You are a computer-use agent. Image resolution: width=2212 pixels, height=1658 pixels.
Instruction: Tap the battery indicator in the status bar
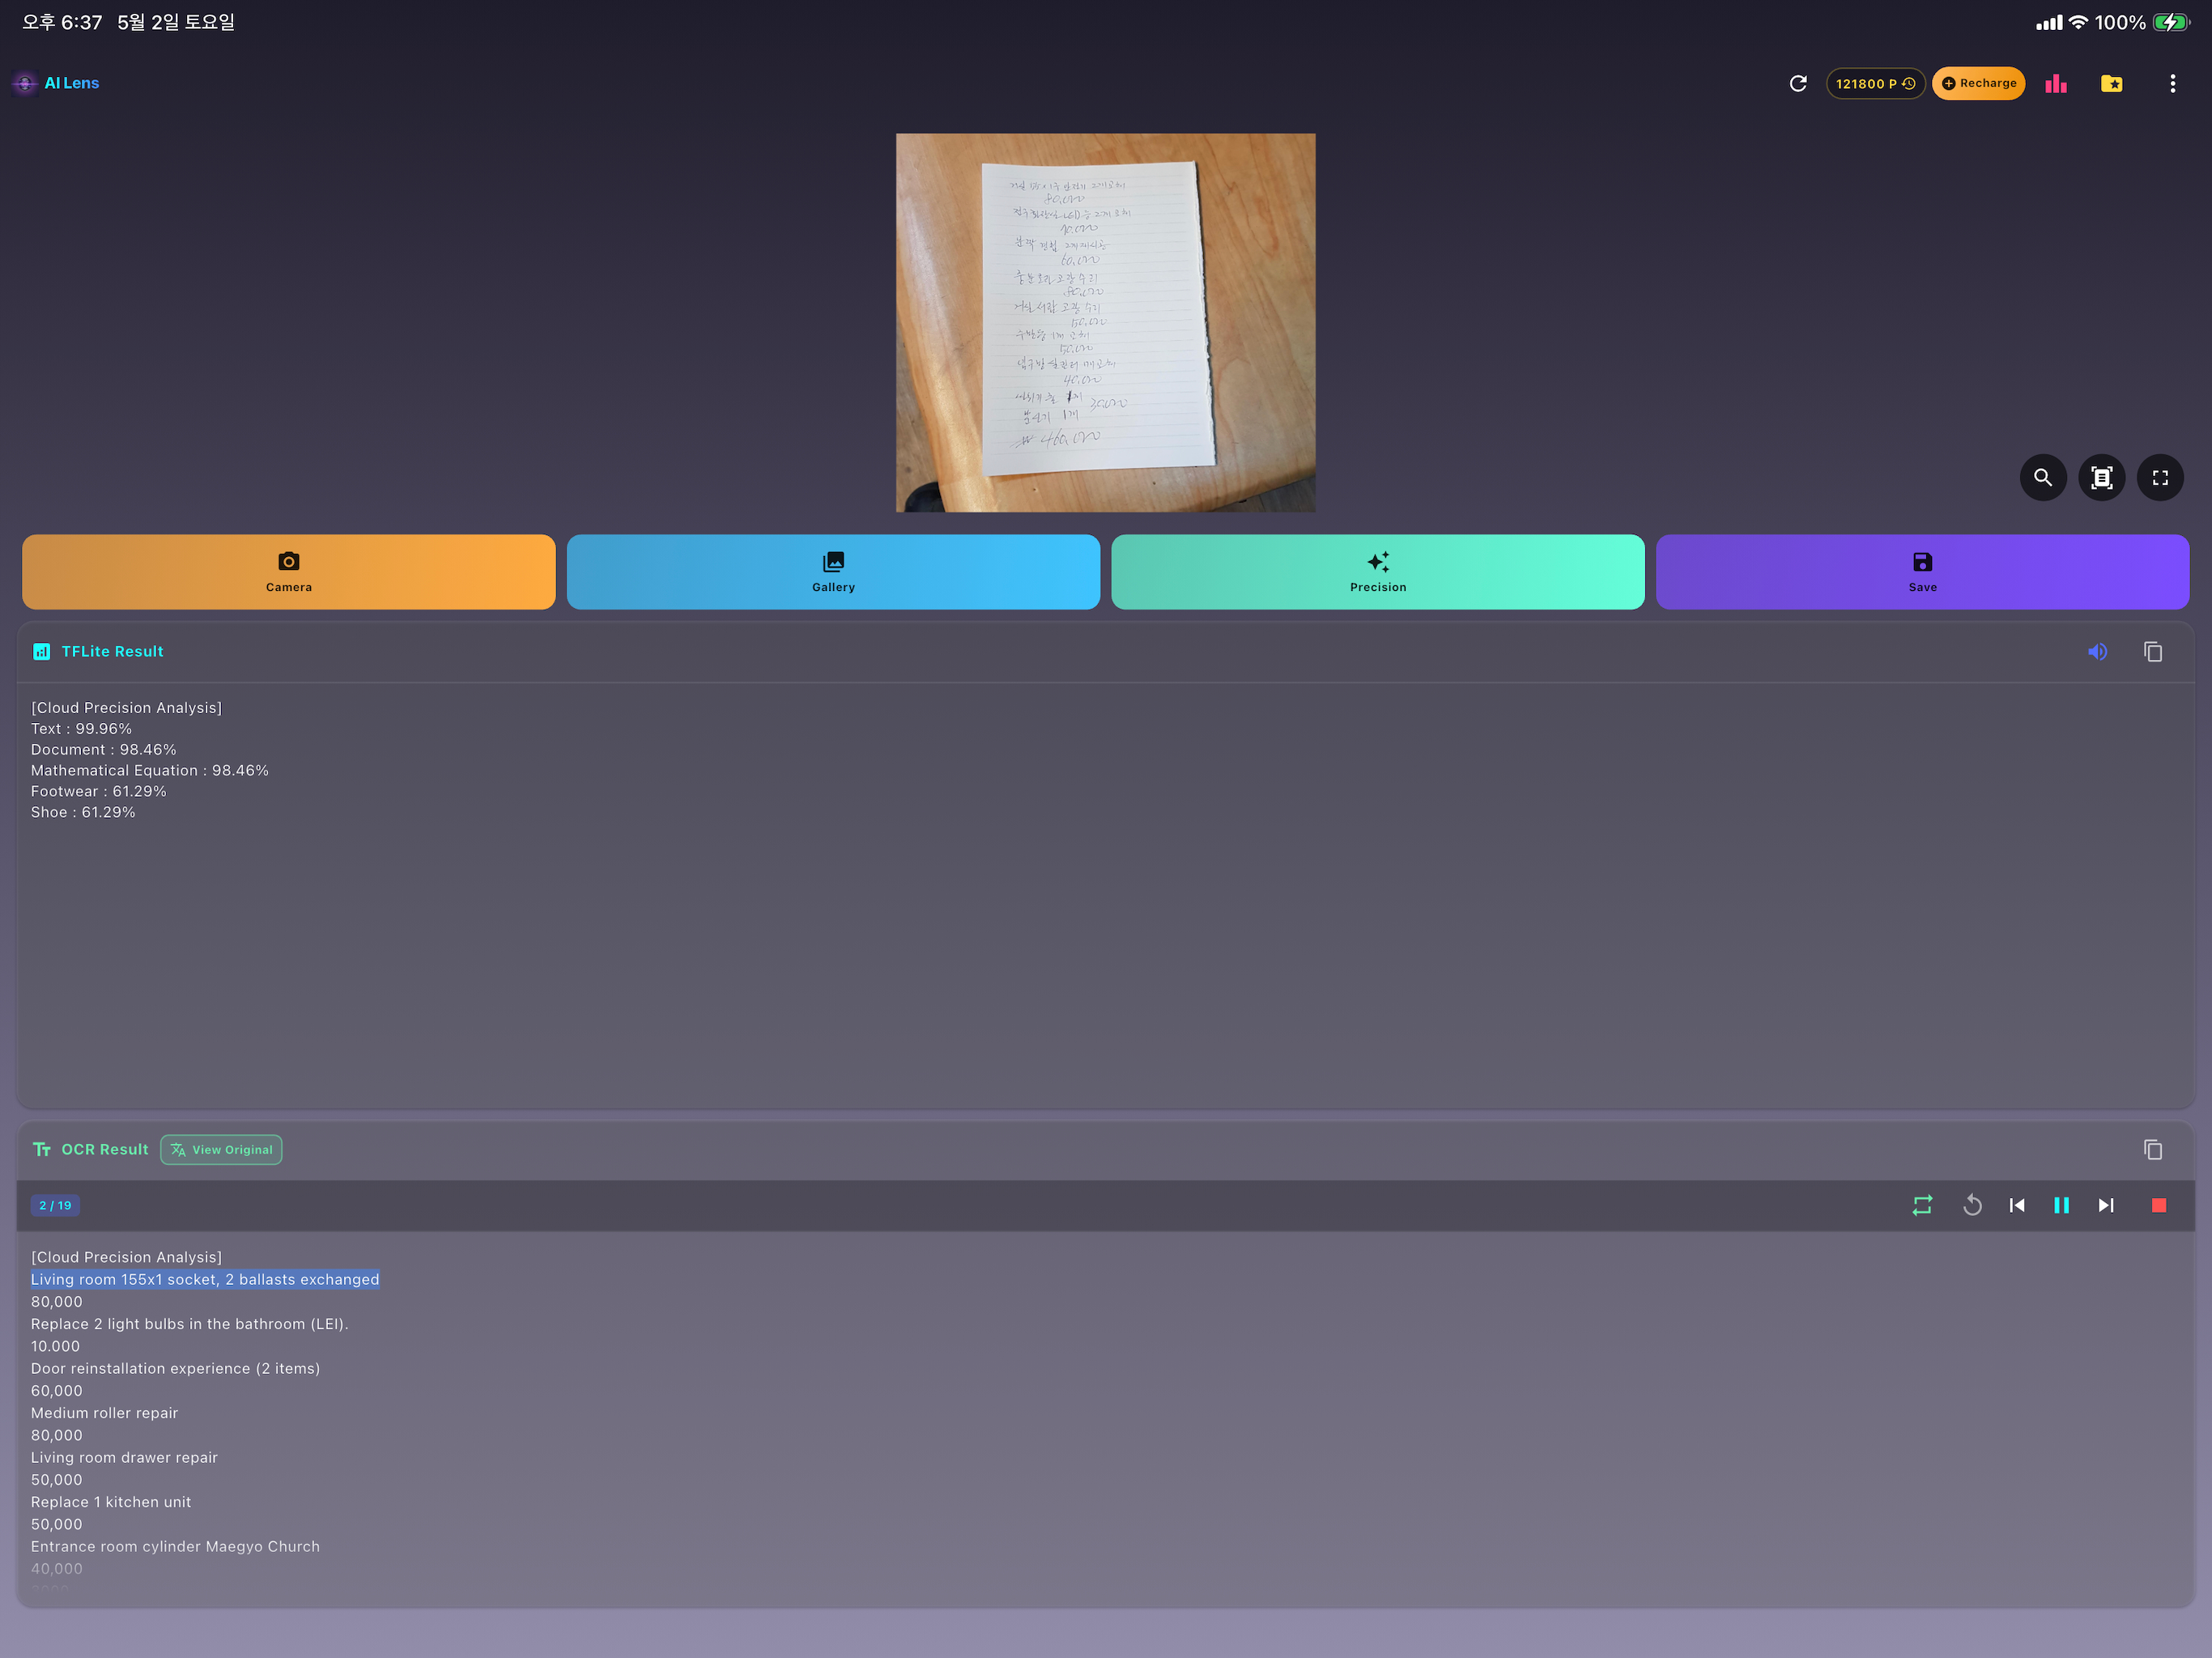tap(2170, 22)
